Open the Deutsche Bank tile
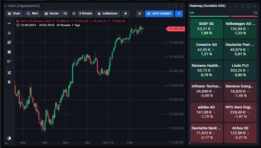This screenshot has width=261, height=148. (x=207, y=133)
